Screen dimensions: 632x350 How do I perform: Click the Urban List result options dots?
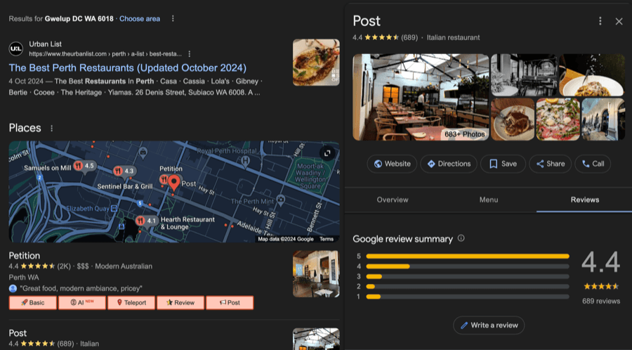(189, 53)
